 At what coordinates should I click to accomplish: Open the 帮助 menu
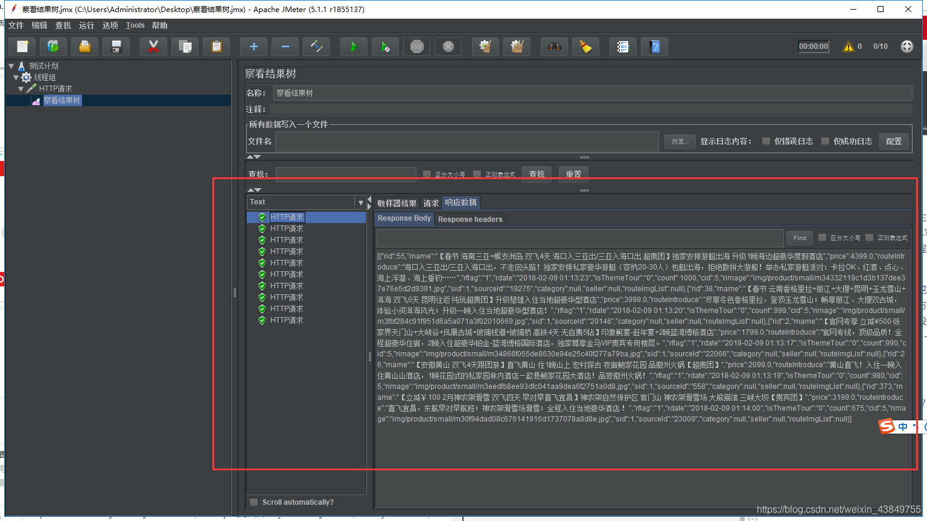click(x=160, y=25)
